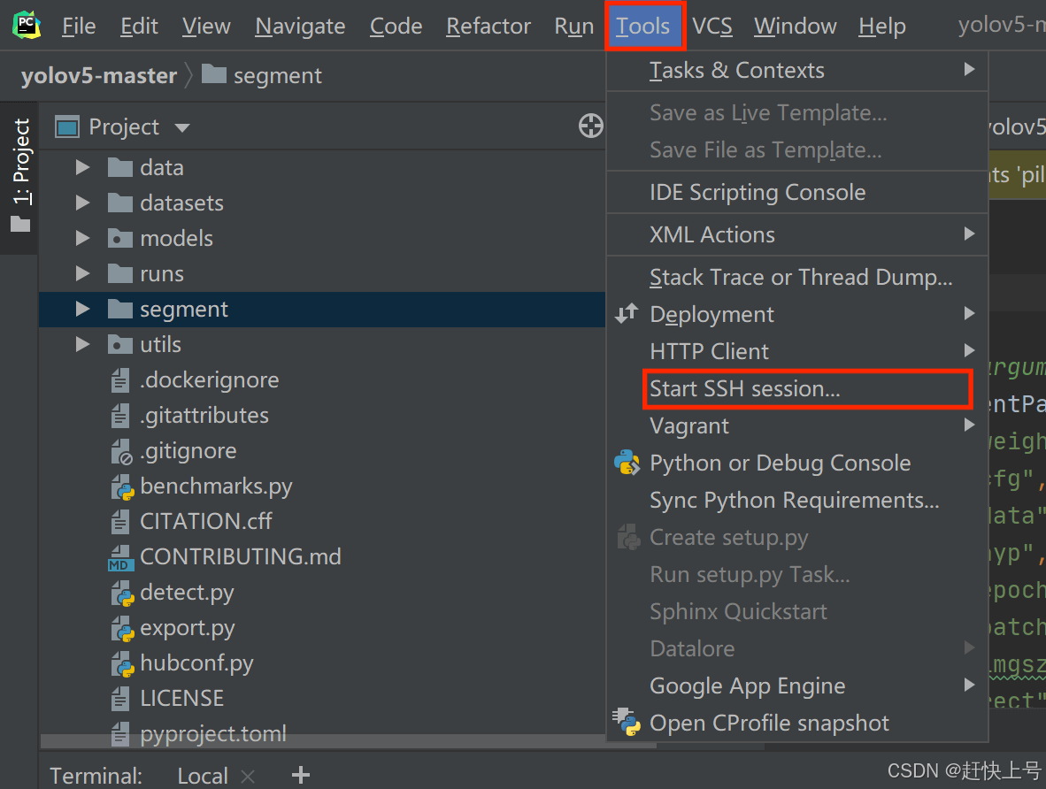Click the Deployment arrows icon in Tools menu
The width and height of the screenshot is (1046, 789).
point(627,314)
